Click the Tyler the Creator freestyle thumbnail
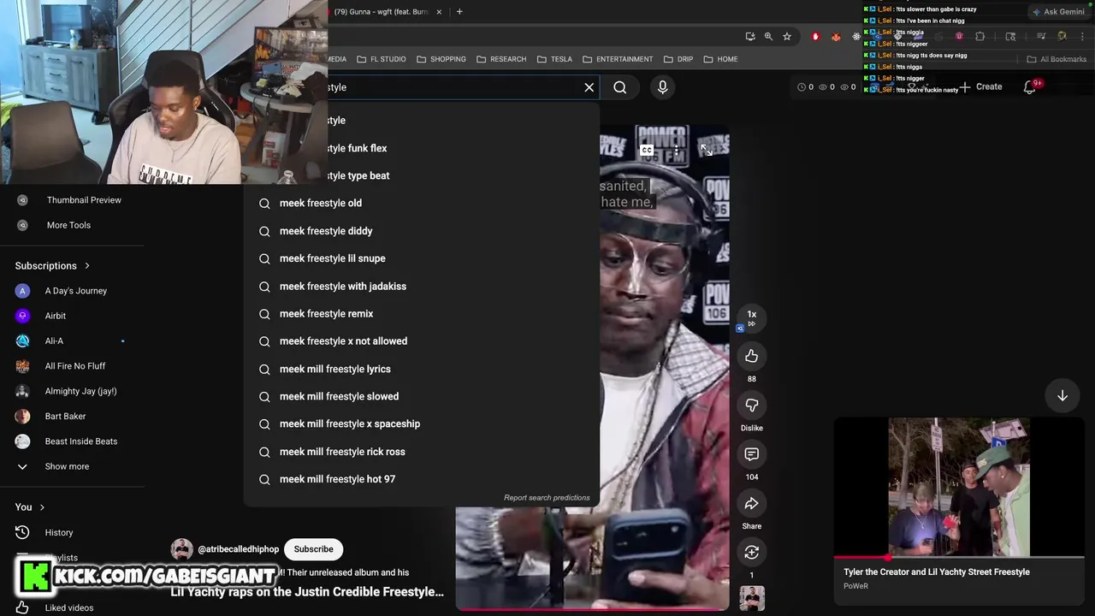The height and width of the screenshot is (616, 1095). point(959,488)
